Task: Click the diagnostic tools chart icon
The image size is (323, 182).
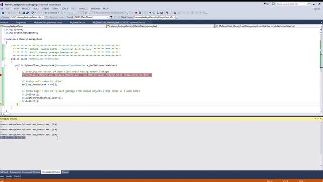Action: (x=175, y=13)
